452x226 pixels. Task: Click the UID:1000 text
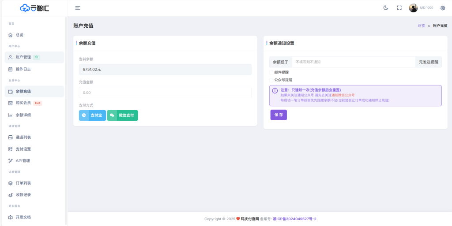pos(426,8)
